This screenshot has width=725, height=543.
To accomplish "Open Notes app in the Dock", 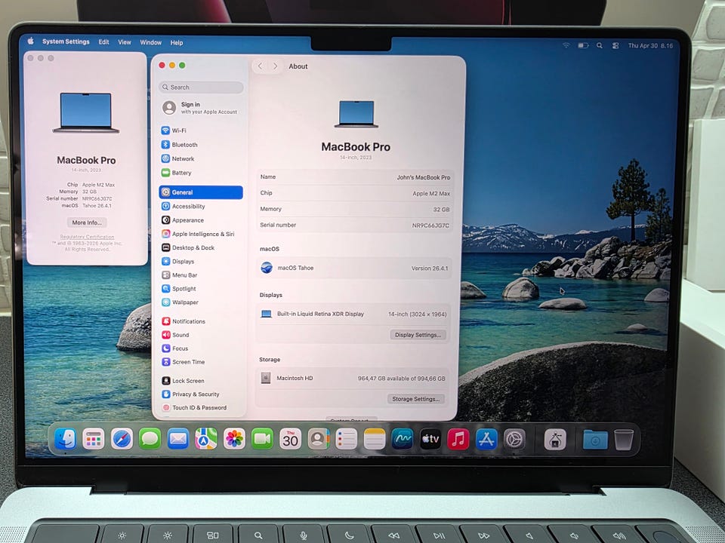I will point(375,439).
